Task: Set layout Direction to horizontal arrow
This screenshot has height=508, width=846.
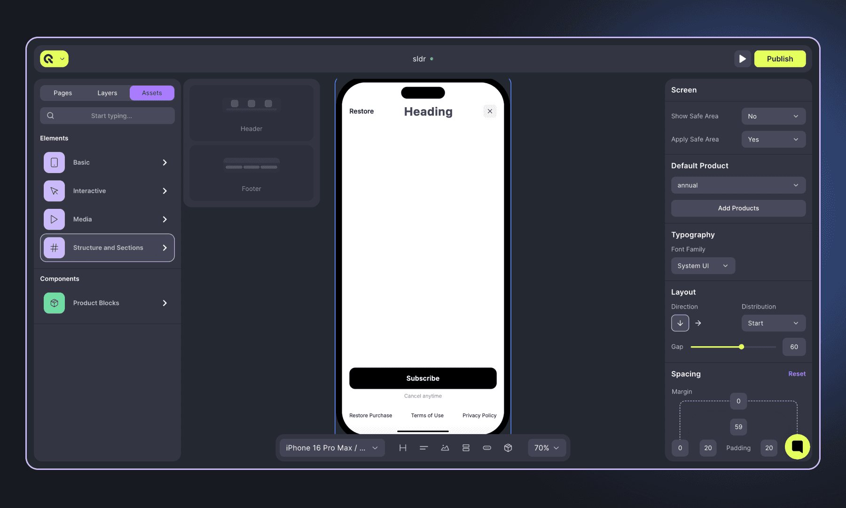Action: pos(698,323)
